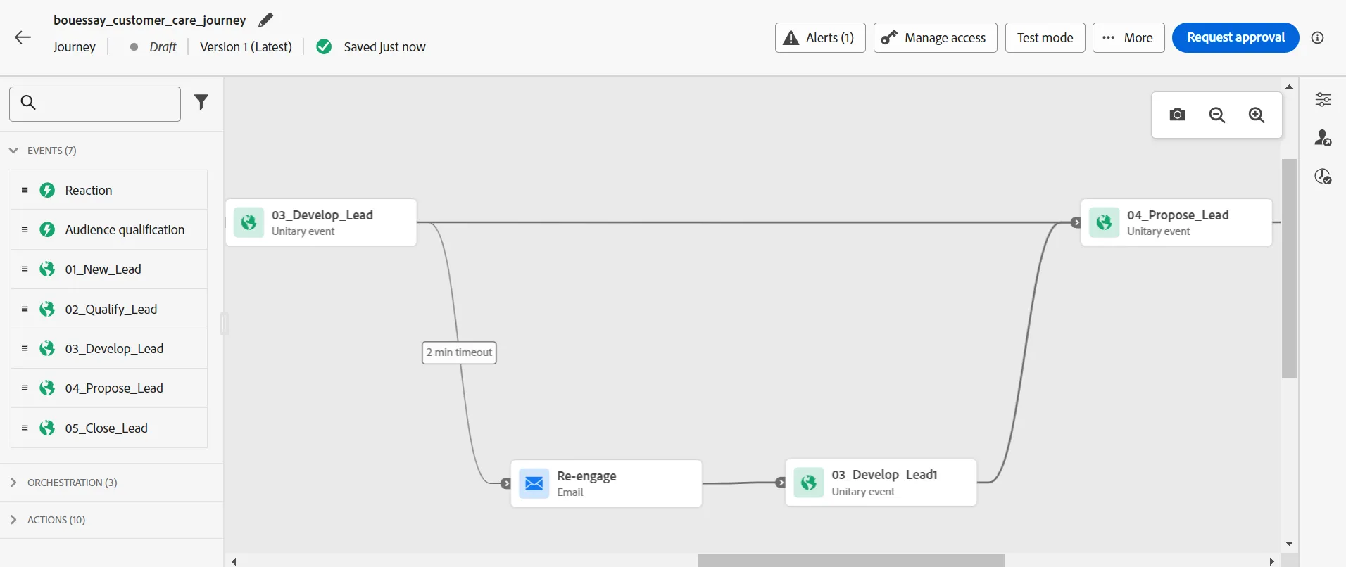Click the 2 min timeout label
Screen dimensions: 1346x567
459,352
